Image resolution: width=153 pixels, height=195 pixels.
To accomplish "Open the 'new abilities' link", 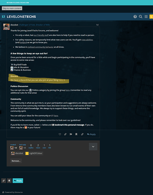I will 87,40.
